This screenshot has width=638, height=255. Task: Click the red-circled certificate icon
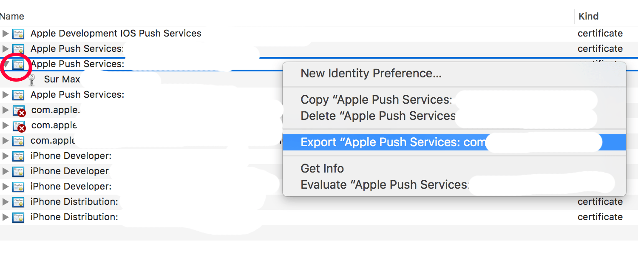[18, 65]
